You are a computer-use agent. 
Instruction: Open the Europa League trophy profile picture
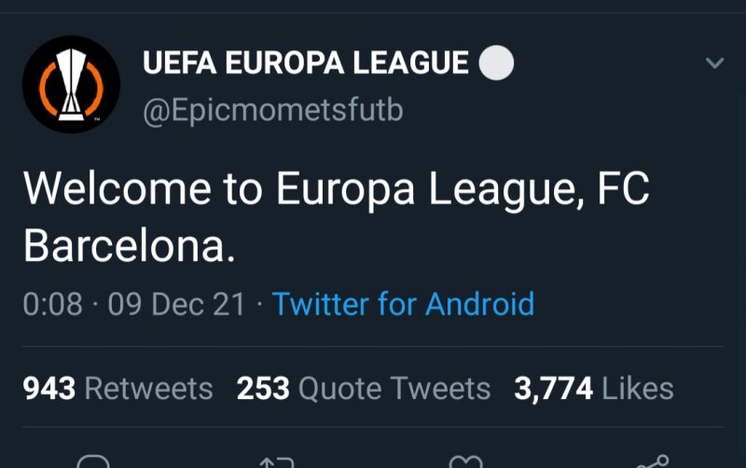[71, 84]
